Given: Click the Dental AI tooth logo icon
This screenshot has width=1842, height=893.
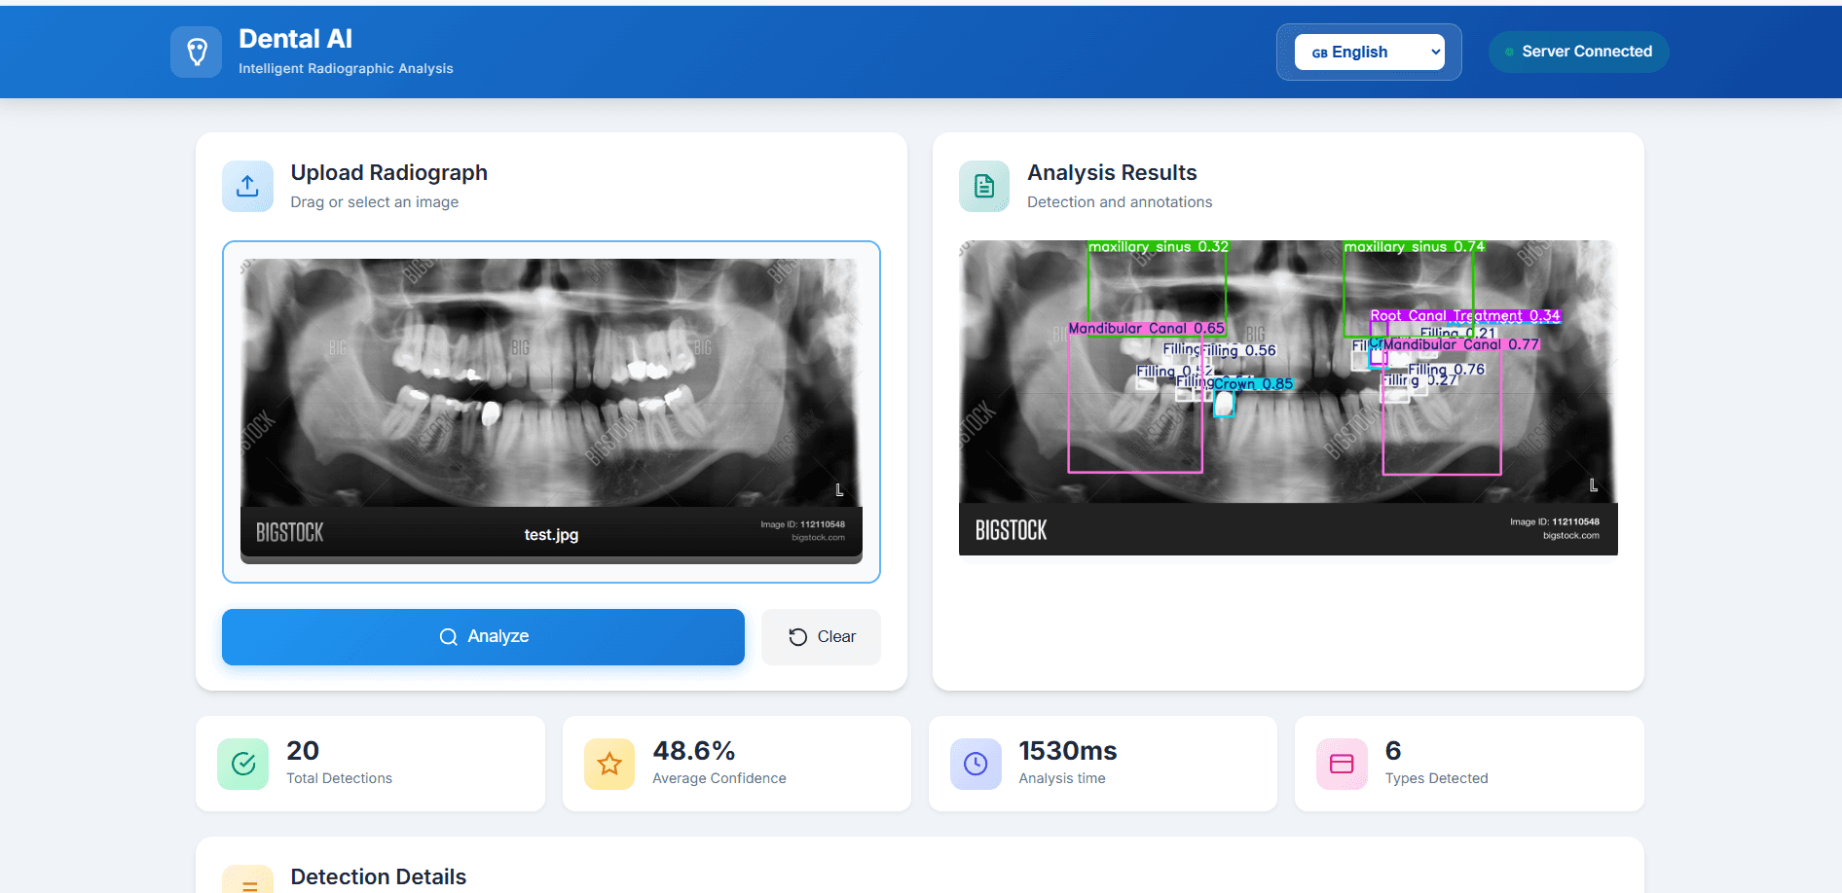Looking at the screenshot, I should coord(197,52).
